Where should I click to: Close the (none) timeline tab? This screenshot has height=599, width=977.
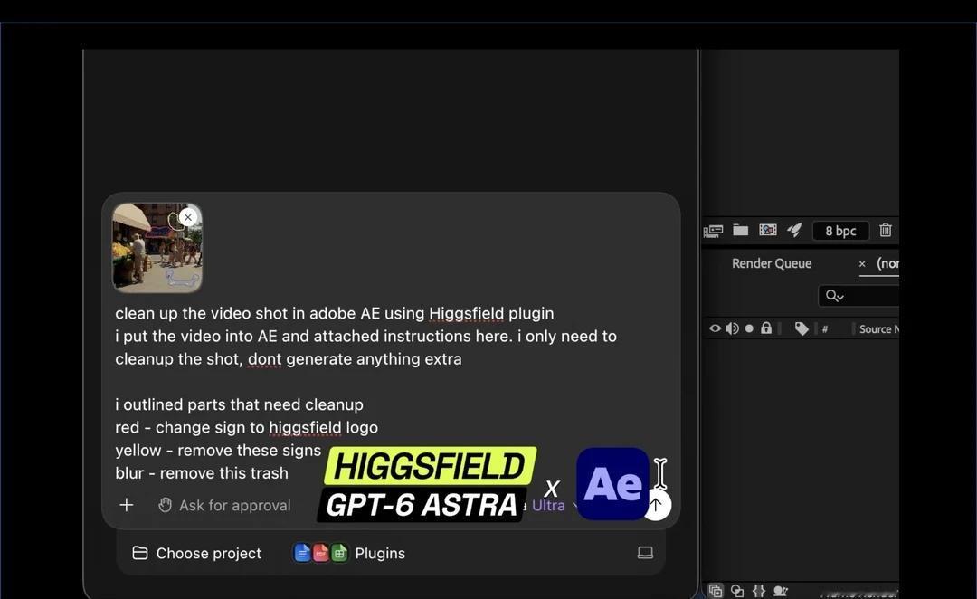pyautogui.click(x=862, y=264)
